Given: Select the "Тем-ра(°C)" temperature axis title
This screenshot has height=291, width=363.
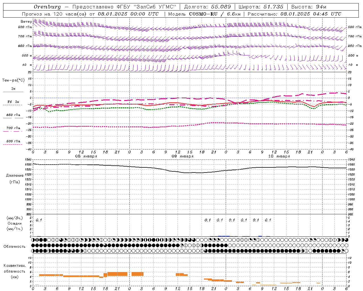Looking at the screenshot, I should pyautogui.click(x=13, y=80).
